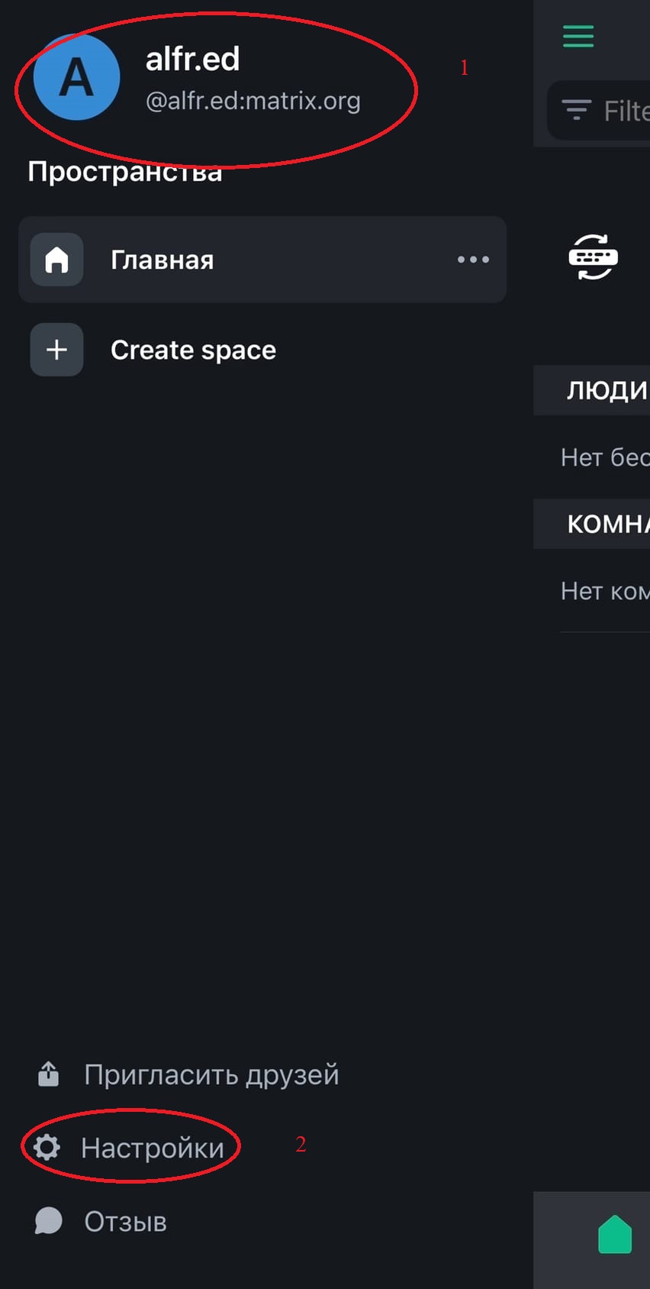Screen dimensions: 650x1289
Task: Choose the Настройки menu label
Action: 153,1148
